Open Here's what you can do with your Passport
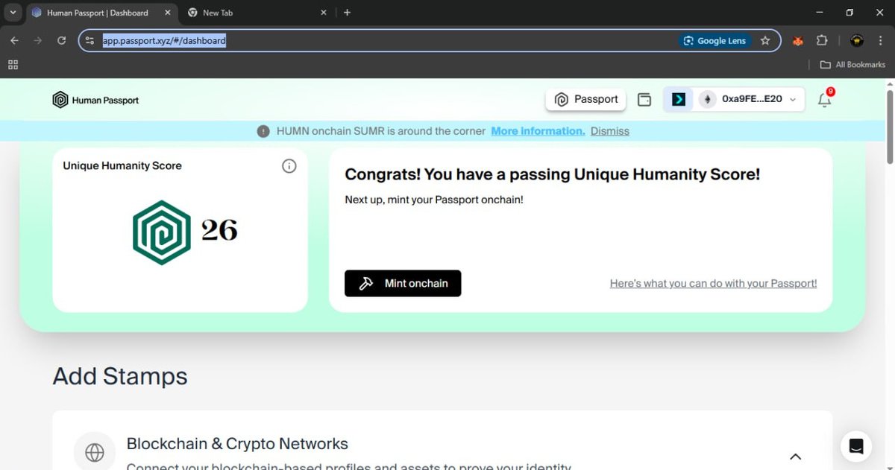895x470 pixels. pos(713,284)
